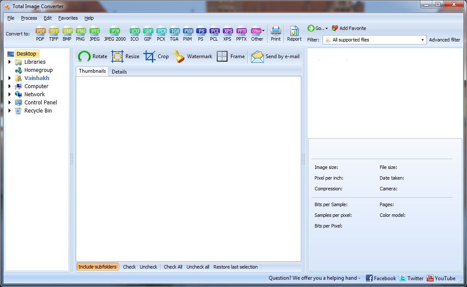This screenshot has height=287, width=467.
Task: Select the Resize tool
Action: coord(125,56)
